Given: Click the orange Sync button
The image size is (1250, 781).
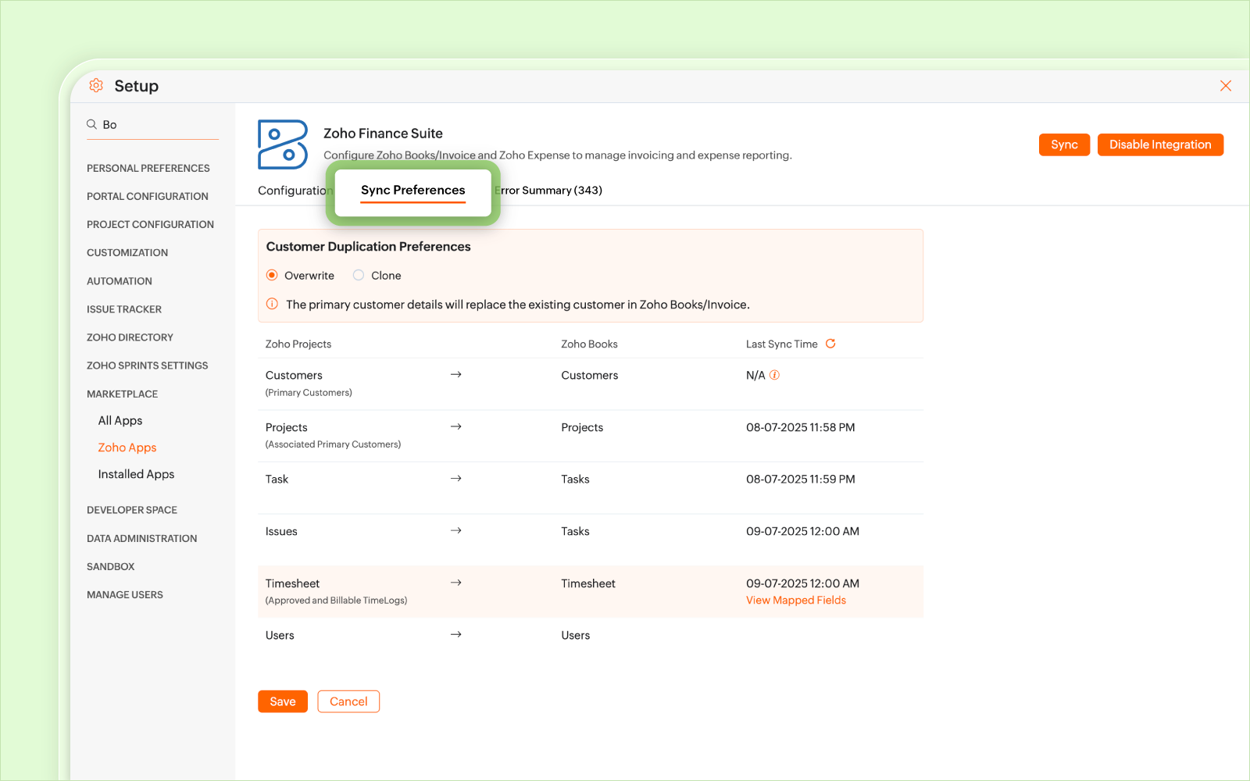Looking at the screenshot, I should tap(1064, 144).
